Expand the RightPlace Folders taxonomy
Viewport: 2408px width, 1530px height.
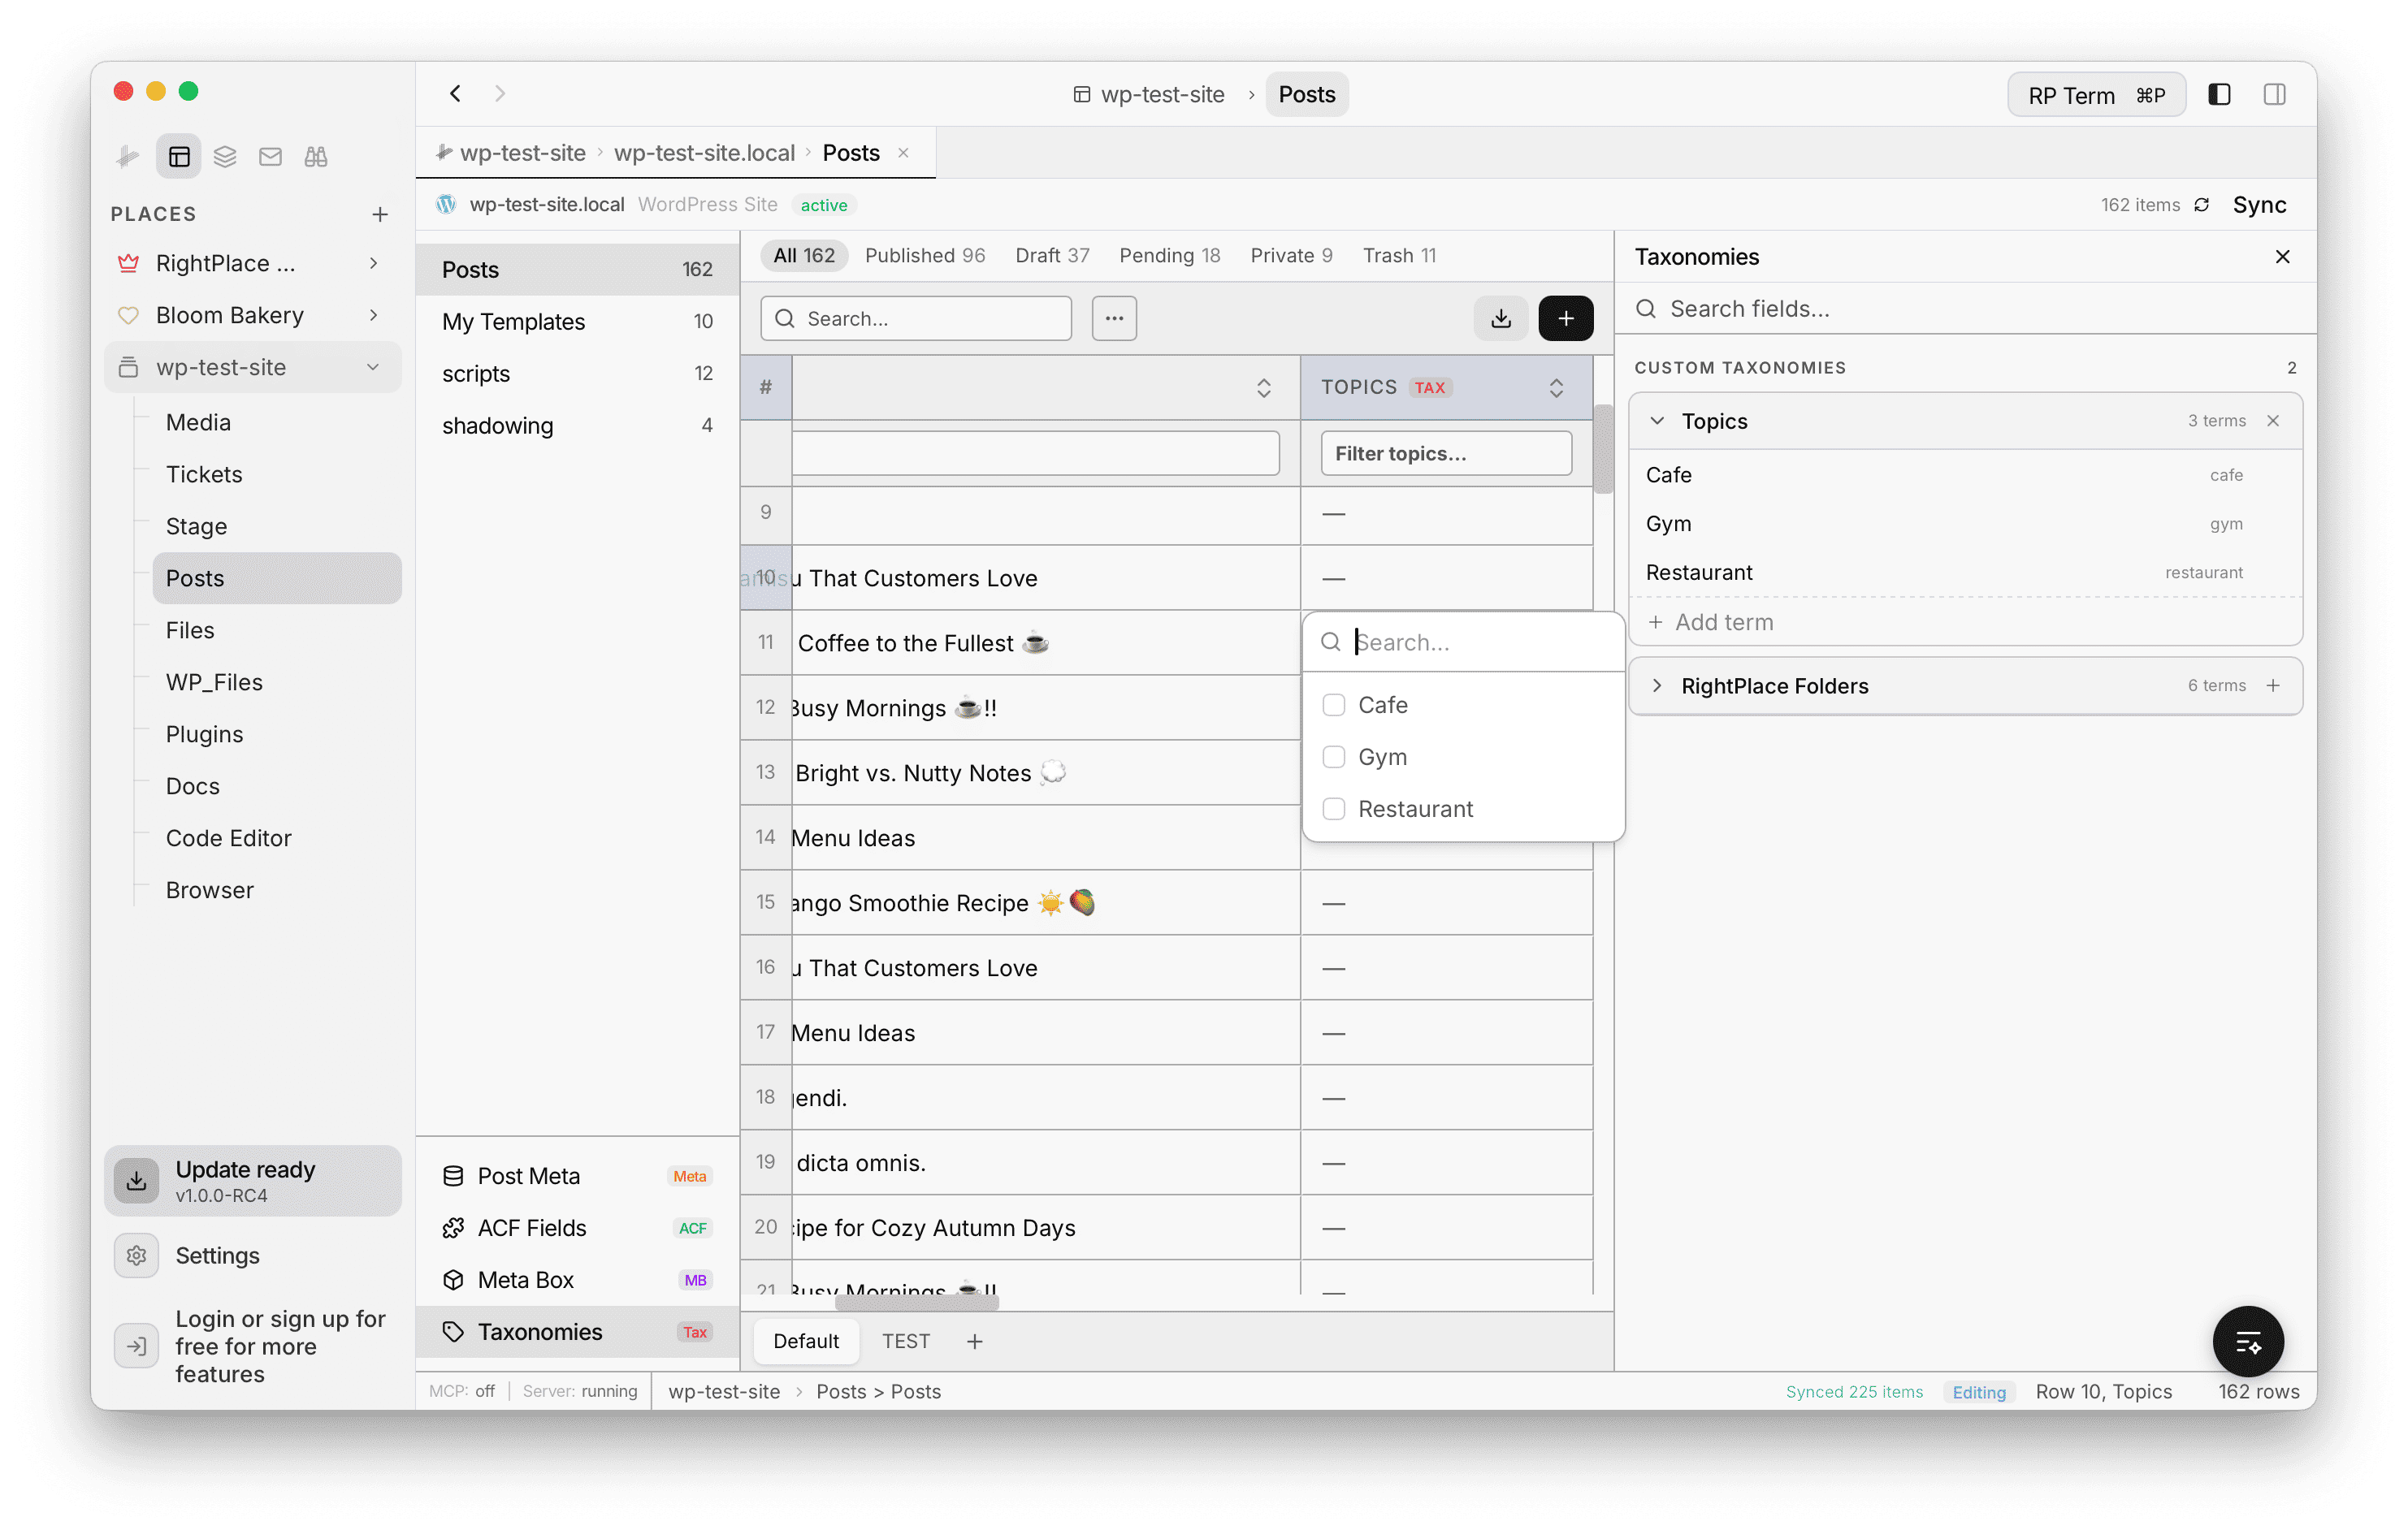[1657, 685]
